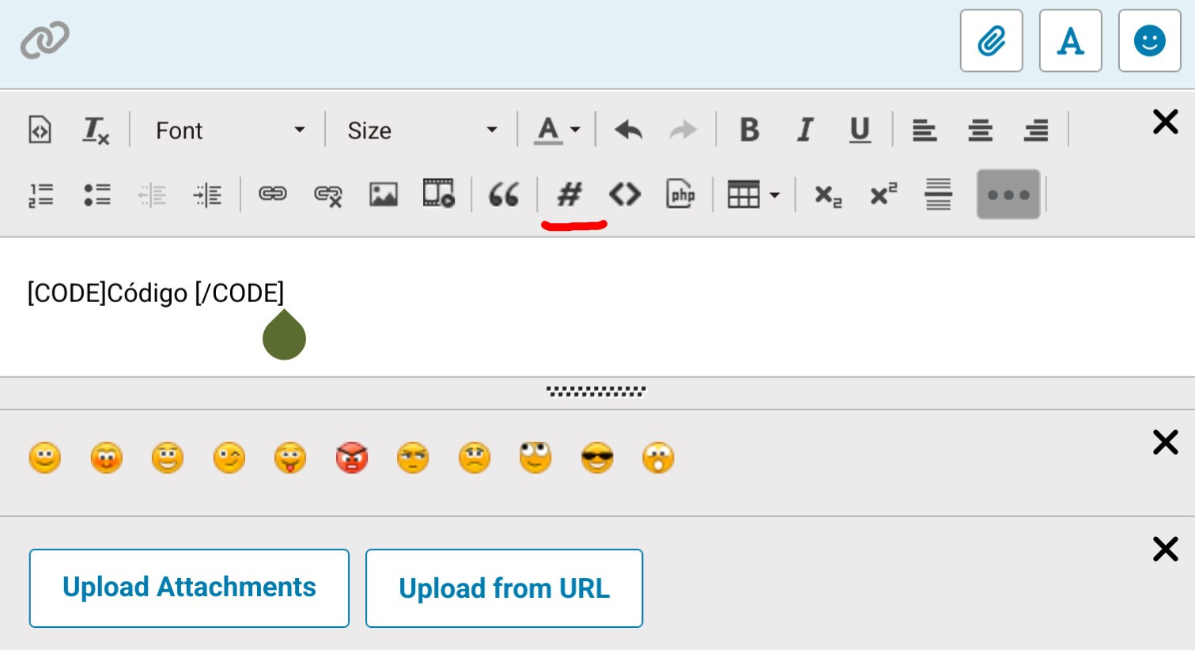
Task: Apply subscript formatting
Action: click(x=828, y=195)
